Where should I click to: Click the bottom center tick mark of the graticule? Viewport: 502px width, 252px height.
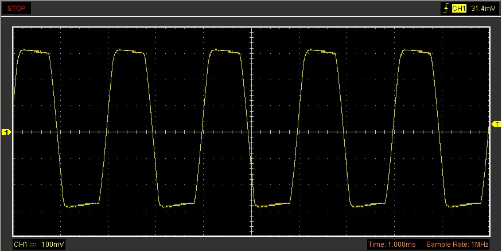point(251,233)
